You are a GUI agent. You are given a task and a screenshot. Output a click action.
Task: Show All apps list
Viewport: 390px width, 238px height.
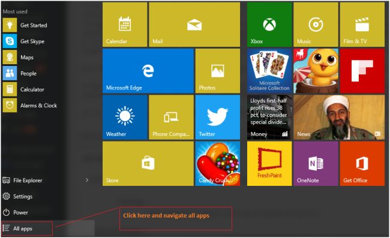(27, 228)
